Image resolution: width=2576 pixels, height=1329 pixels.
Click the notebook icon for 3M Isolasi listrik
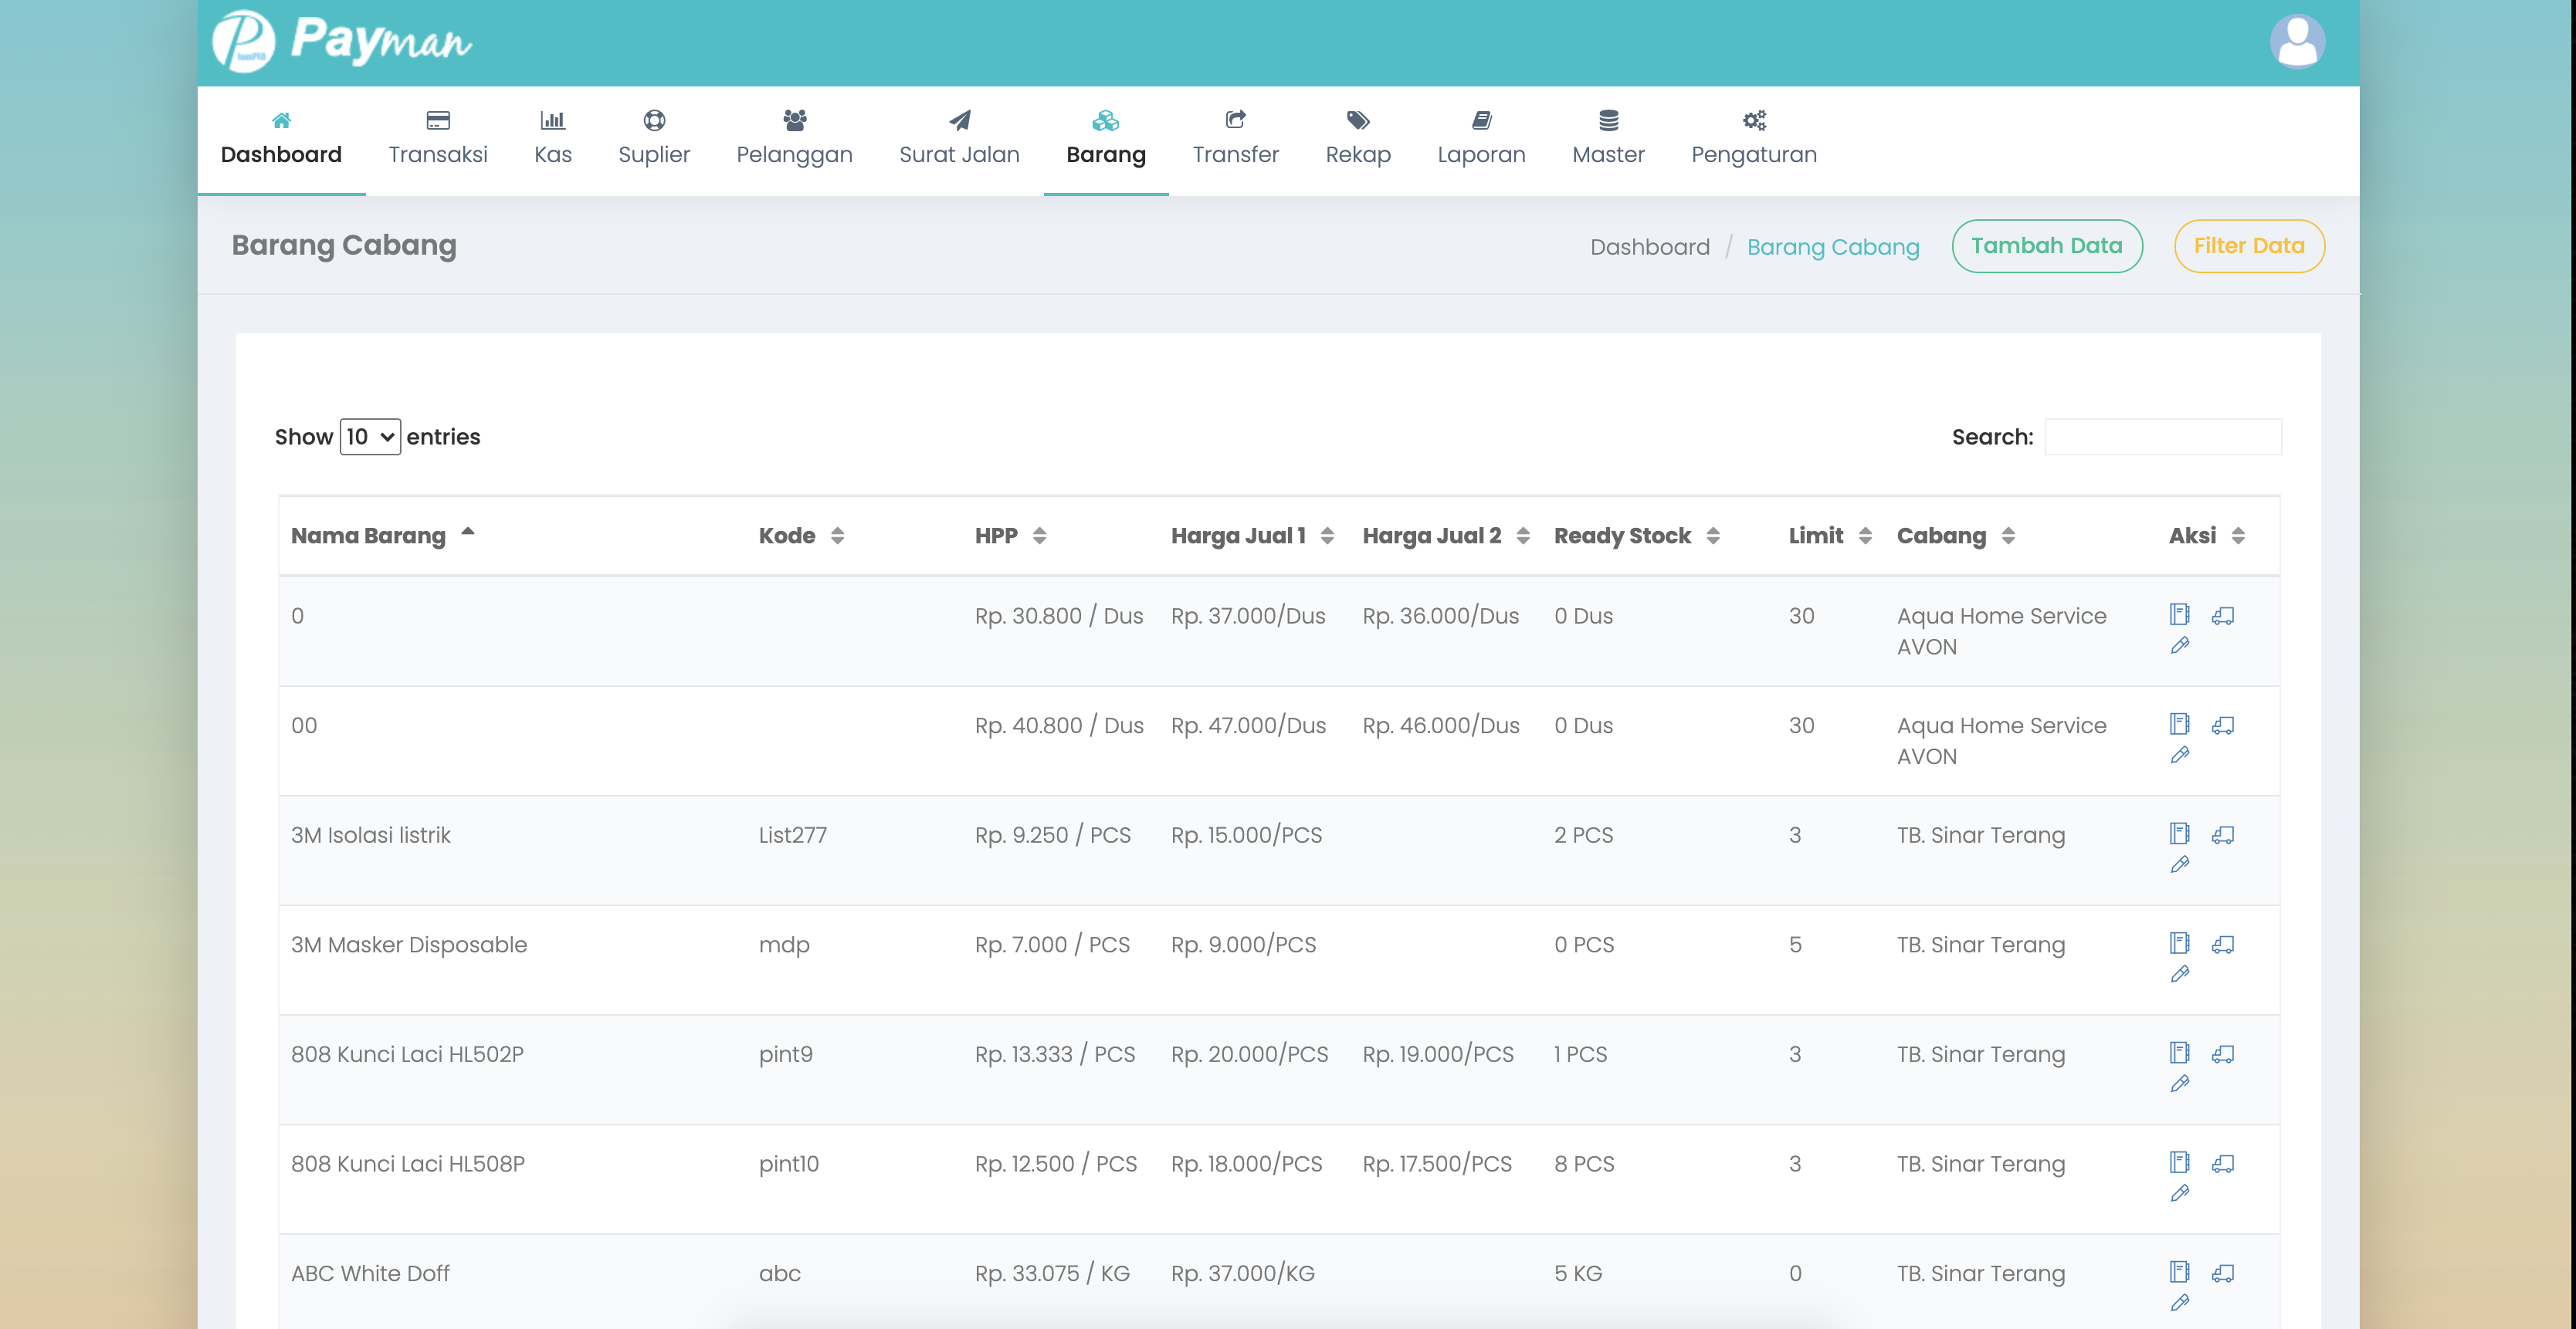2179,834
